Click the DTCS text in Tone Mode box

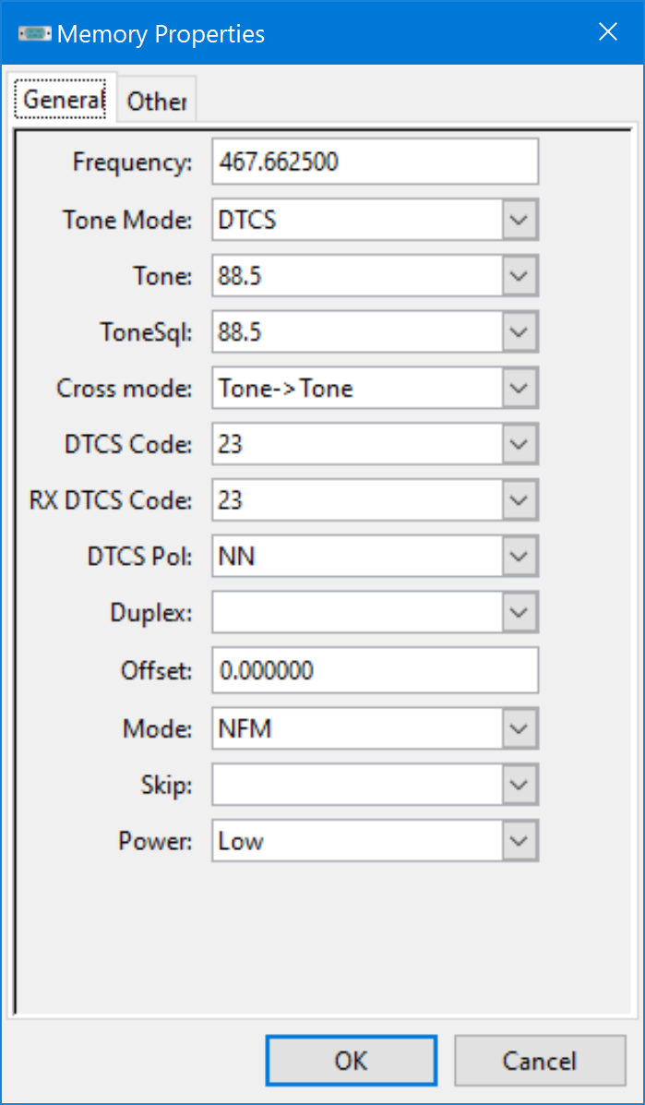[x=247, y=220]
